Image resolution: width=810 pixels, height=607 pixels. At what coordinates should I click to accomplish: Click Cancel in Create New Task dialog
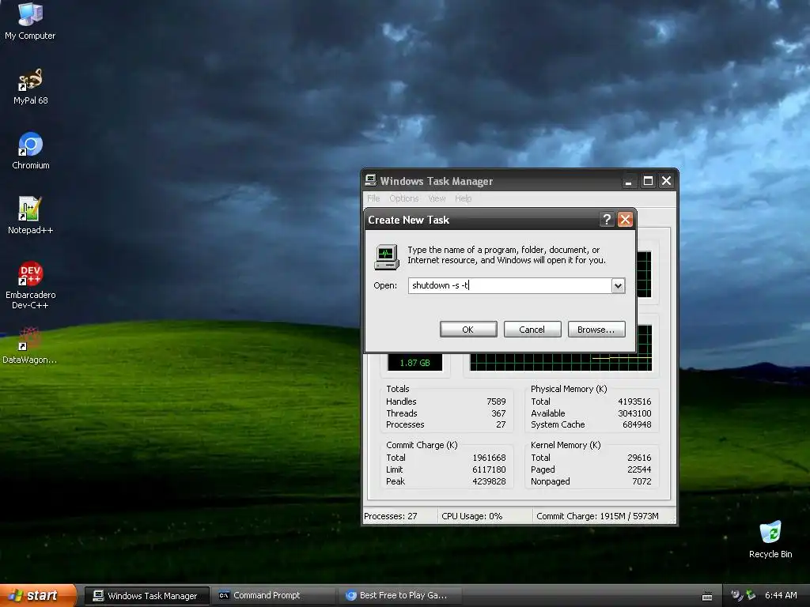pos(532,330)
